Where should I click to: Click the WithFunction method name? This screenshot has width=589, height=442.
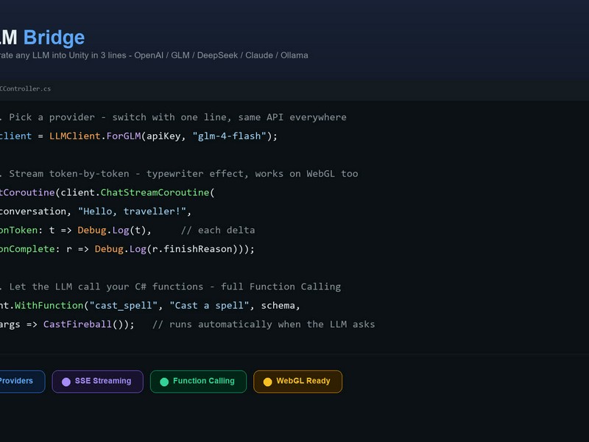click(49, 305)
